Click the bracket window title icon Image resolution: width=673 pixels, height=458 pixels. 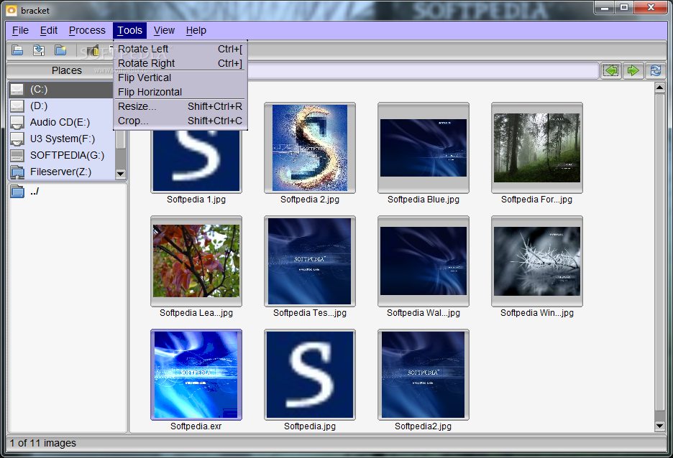pos(12,10)
